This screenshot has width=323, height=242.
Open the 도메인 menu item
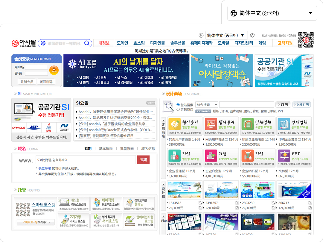click(122, 43)
